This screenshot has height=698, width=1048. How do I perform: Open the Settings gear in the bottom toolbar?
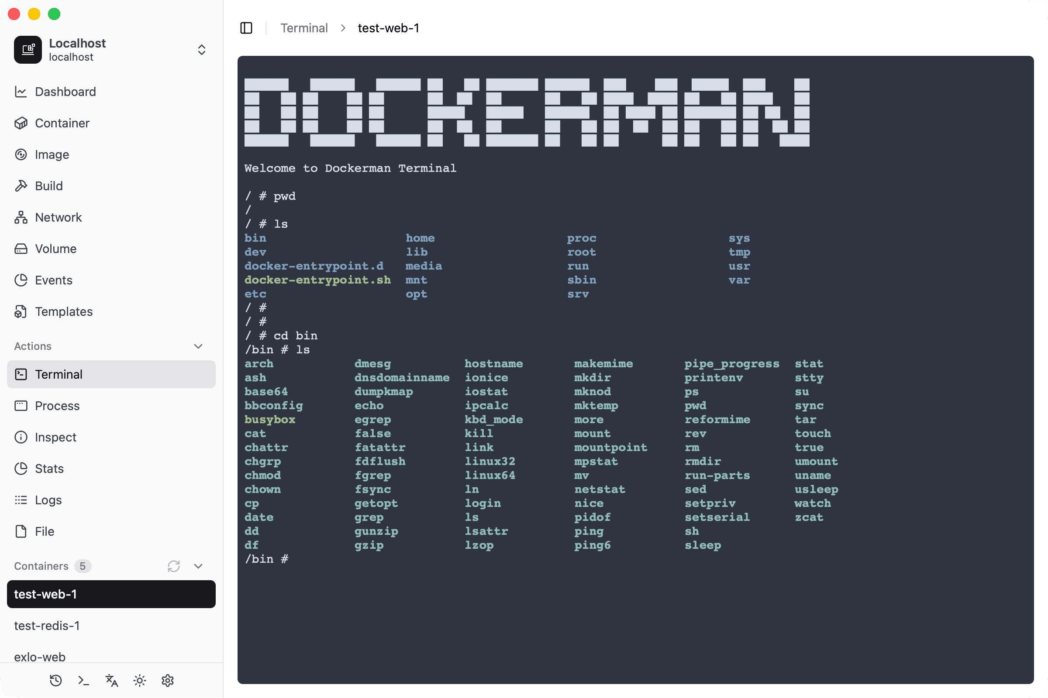coord(168,680)
